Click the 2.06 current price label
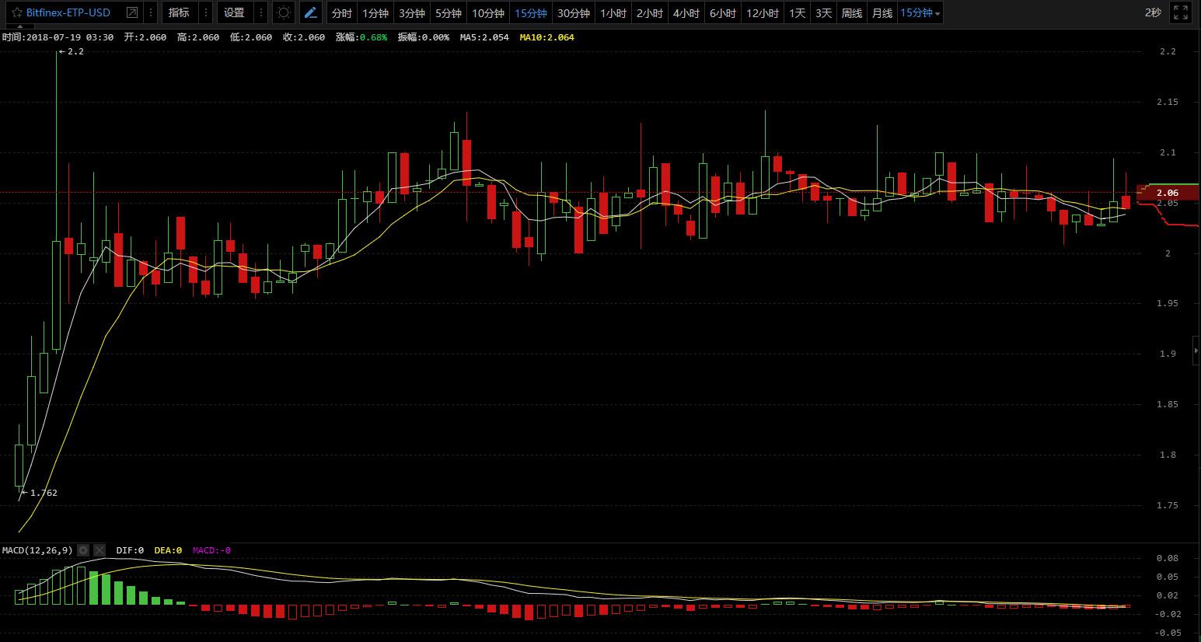This screenshot has height=642, width=1201. point(1167,193)
